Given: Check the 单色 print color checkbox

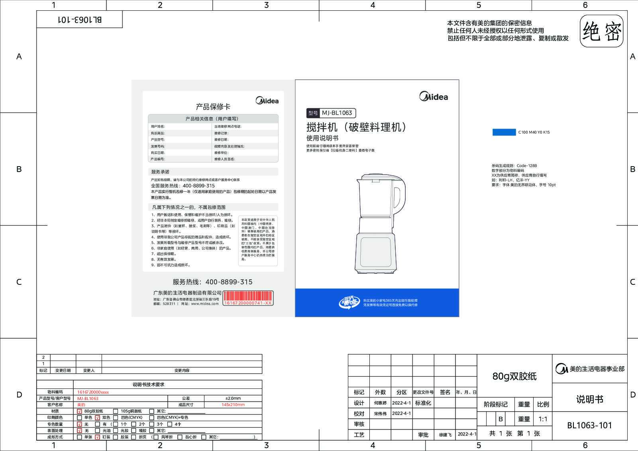Looking at the screenshot, I should click(79, 418).
